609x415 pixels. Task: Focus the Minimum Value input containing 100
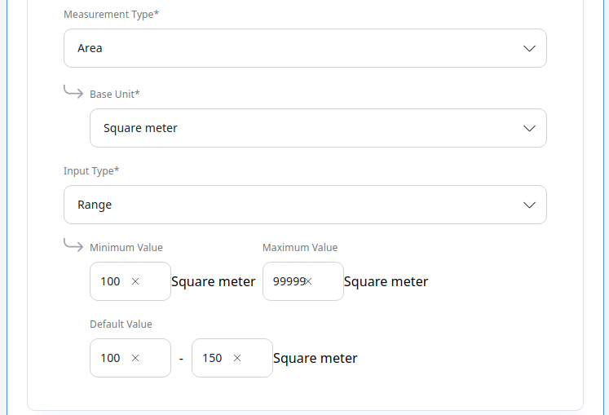click(111, 281)
